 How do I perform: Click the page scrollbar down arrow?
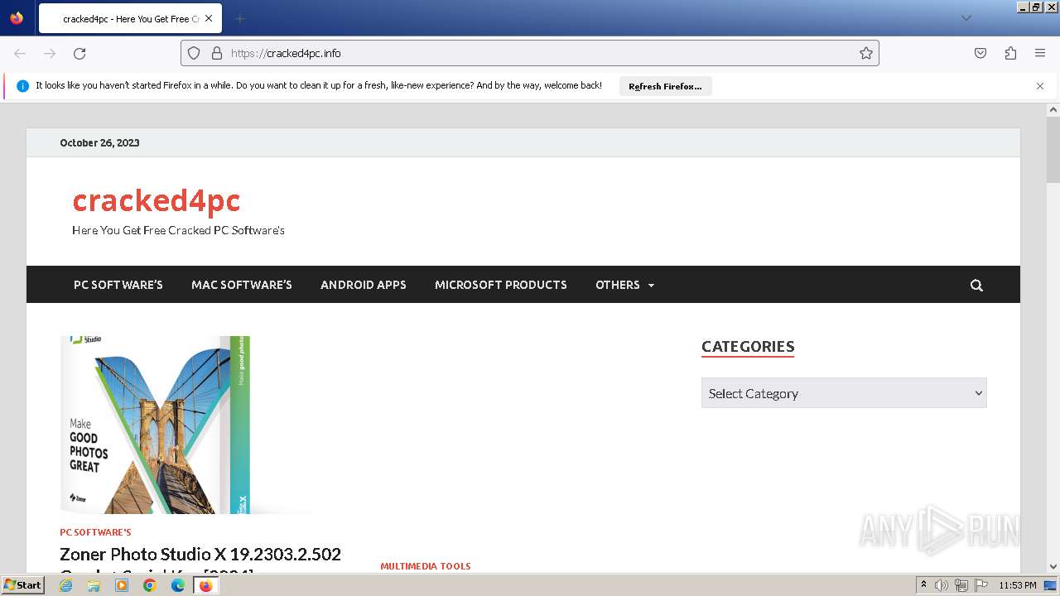tap(1053, 566)
